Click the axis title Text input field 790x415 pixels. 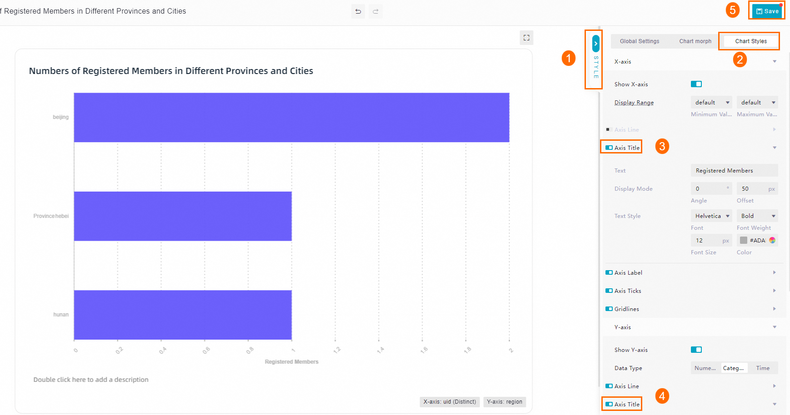click(x=735, y=171)
